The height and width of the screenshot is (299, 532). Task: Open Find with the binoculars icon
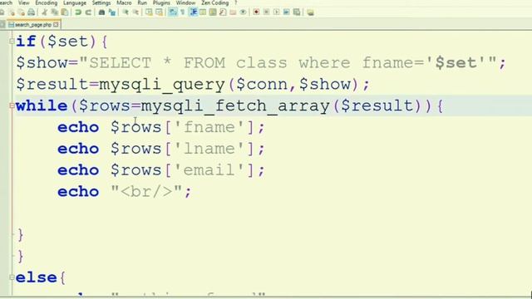coord(101,12)
